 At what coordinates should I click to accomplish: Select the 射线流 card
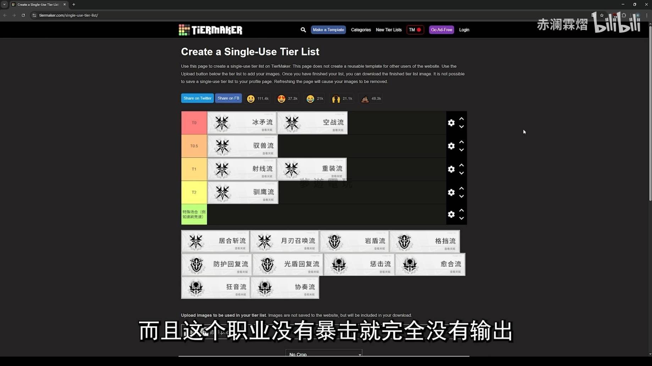(x=242, y=169)
